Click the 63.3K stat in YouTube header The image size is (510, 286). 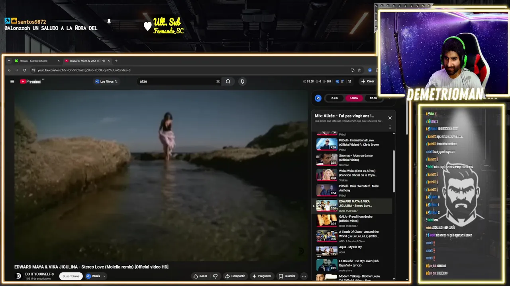pos(309,81)
